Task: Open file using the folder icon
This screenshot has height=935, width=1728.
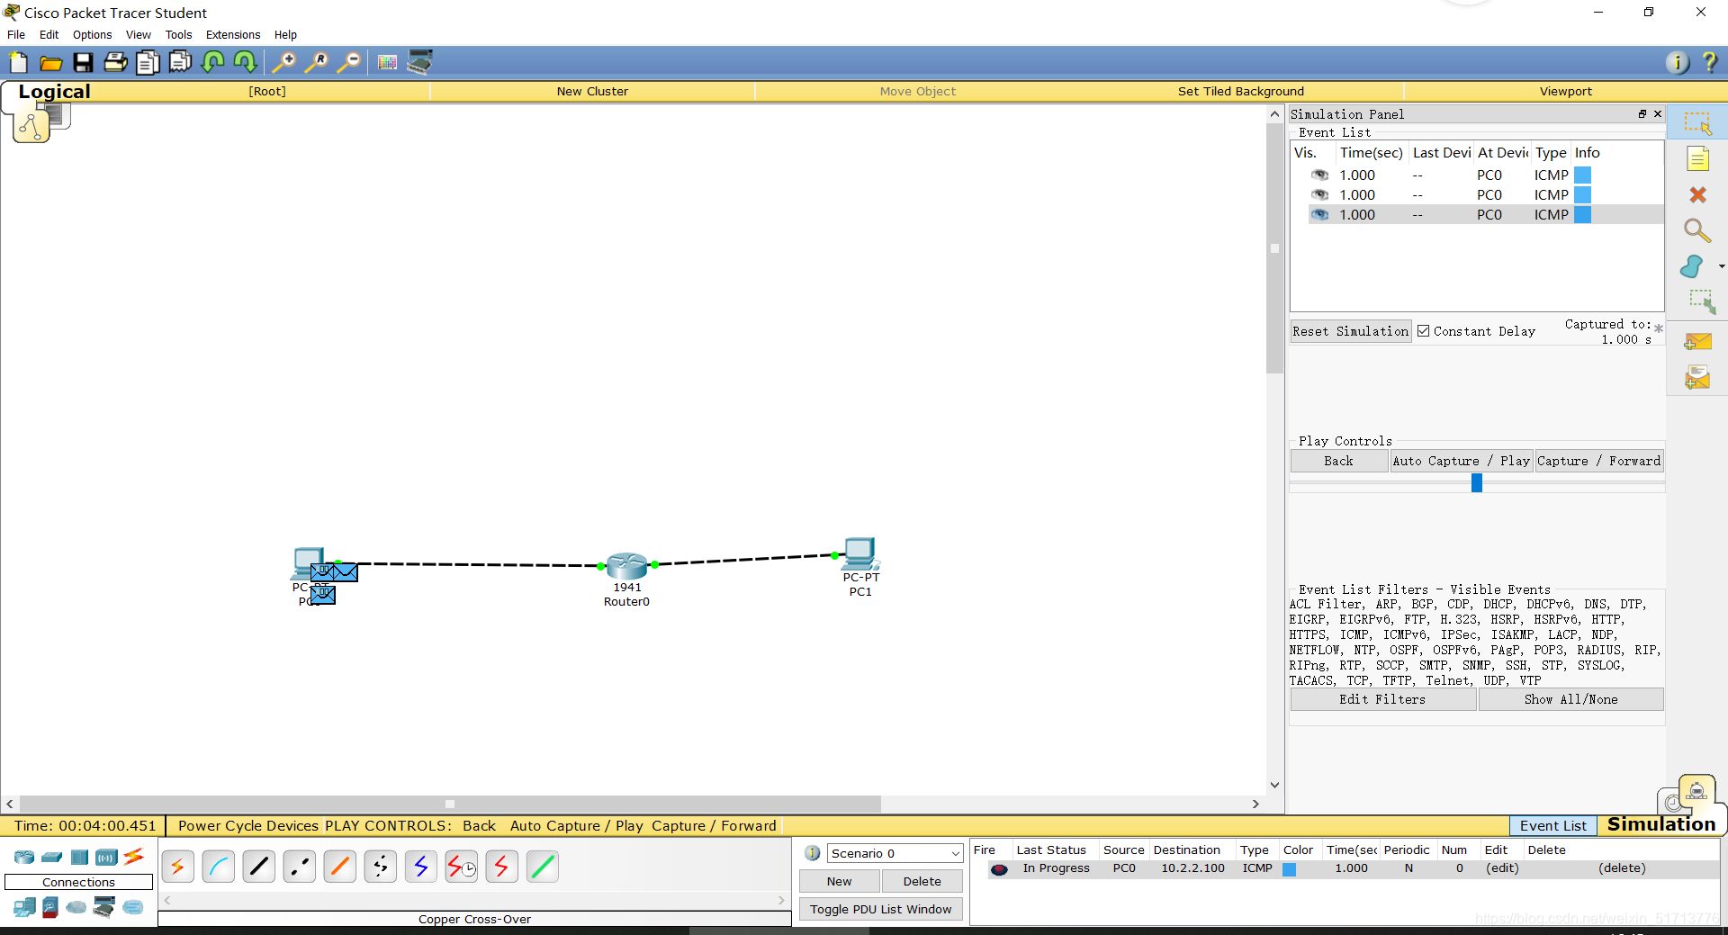Action: pos(50,62)
